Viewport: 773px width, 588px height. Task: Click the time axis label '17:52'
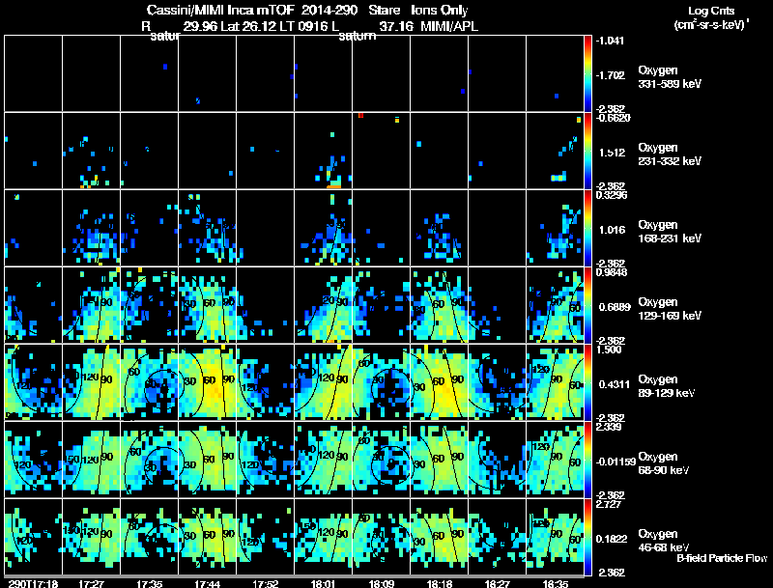coord(265,583)
